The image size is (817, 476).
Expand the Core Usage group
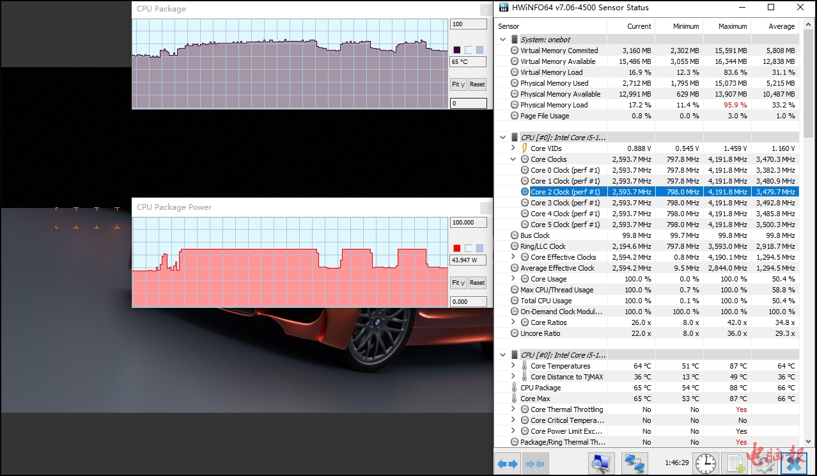click(x=513, y=279)
